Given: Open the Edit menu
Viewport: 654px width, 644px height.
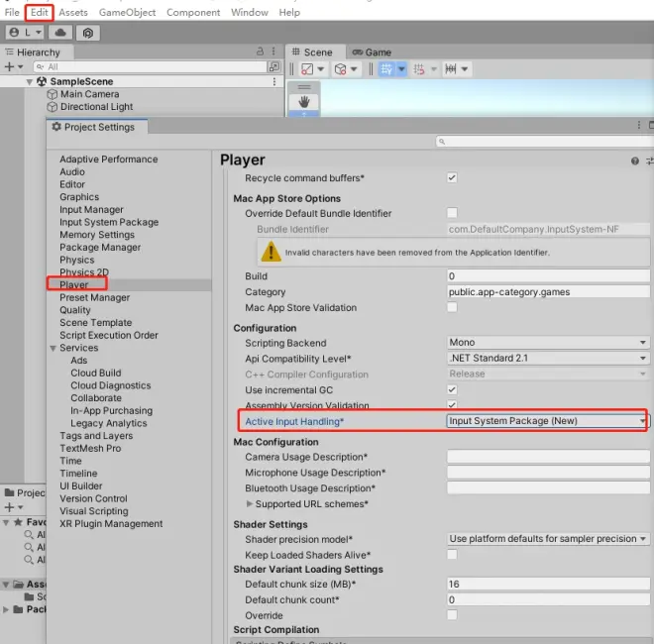Looking at the screenshot, I should (x=40, y=12).
